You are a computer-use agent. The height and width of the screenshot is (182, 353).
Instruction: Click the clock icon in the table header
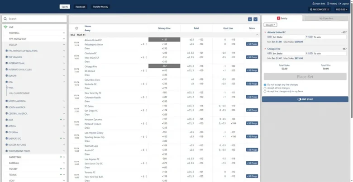tap(76, 28)
